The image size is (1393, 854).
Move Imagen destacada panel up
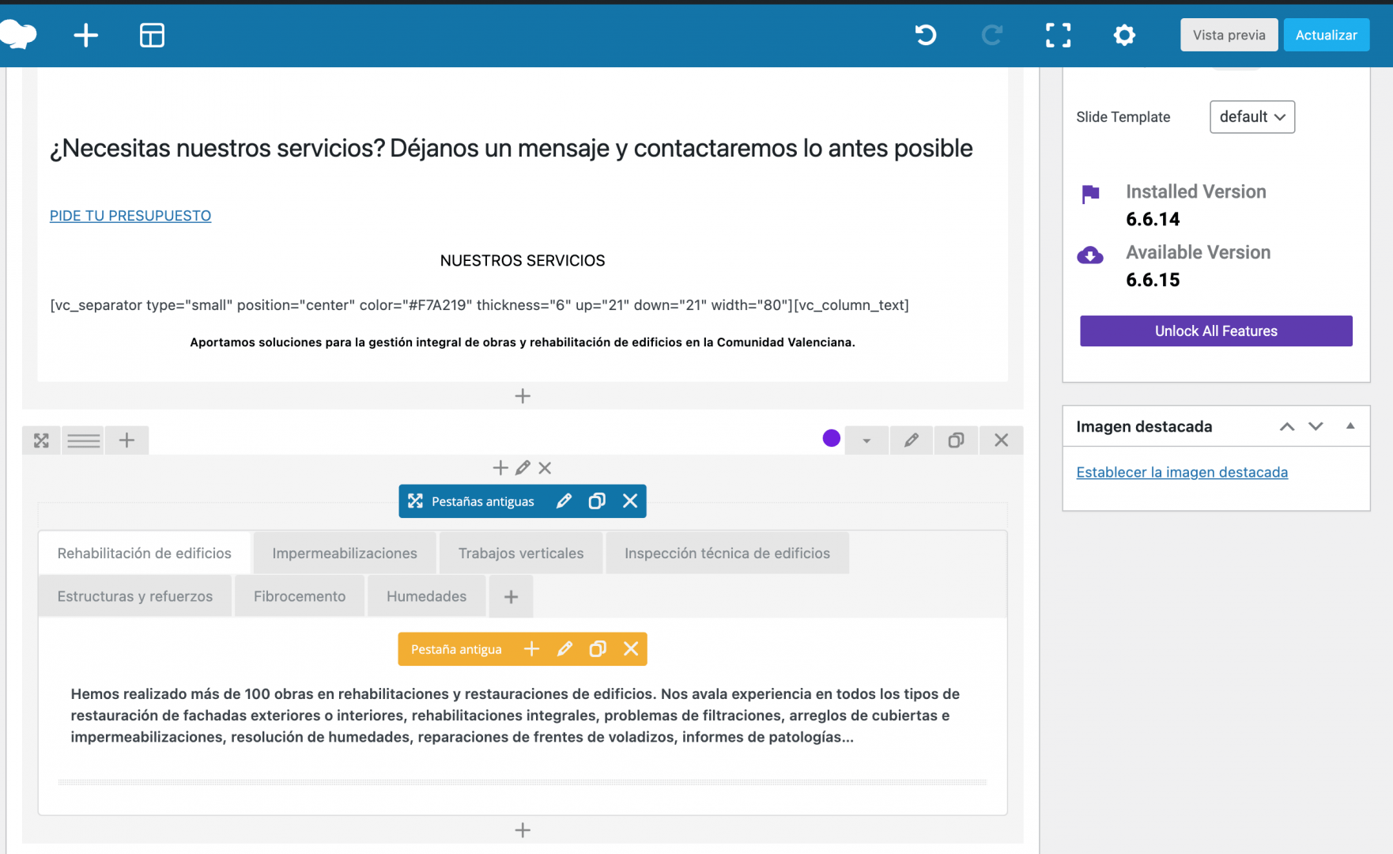1287,426
